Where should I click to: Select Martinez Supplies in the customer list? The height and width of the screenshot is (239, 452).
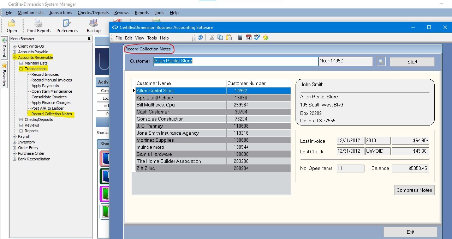[155, 140]
